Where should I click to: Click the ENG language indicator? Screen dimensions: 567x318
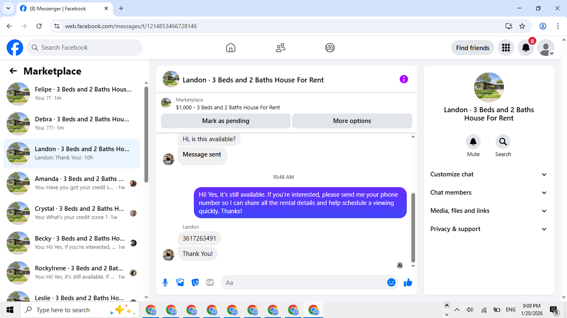pos(511,310)
